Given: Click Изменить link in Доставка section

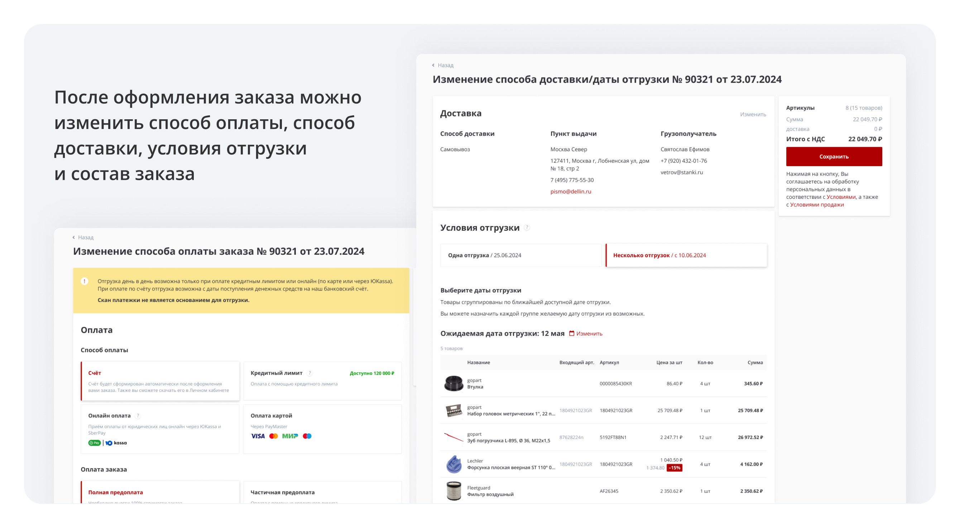Looking at the screenshot, I should [753, 114].
